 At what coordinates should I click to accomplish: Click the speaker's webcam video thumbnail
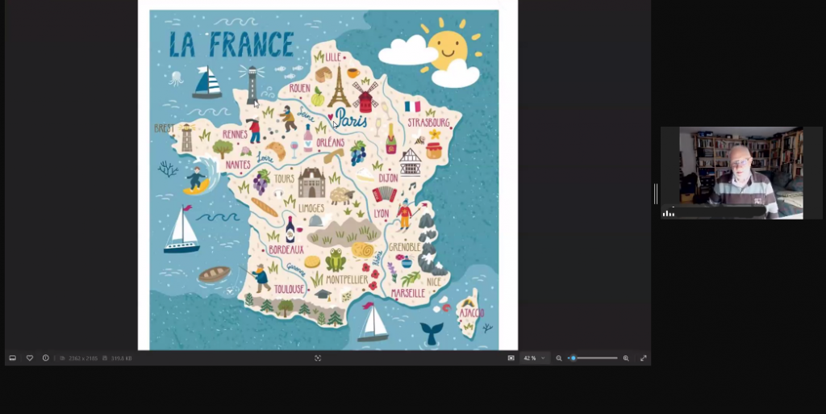tap(740, 173)
